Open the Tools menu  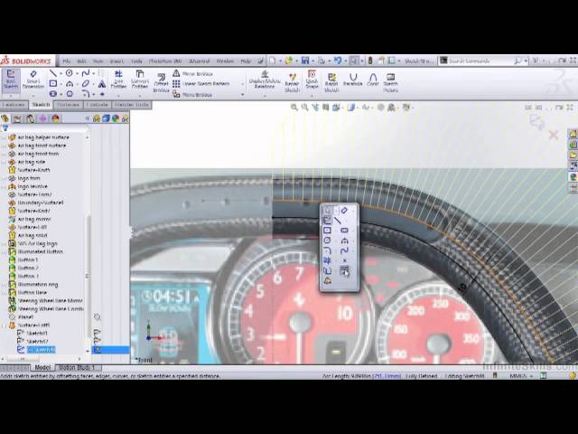click(x=136, y=61)
